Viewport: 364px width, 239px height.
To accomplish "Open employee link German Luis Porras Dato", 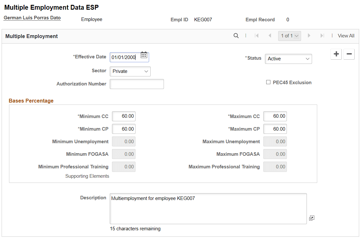I will coord(32,18).
